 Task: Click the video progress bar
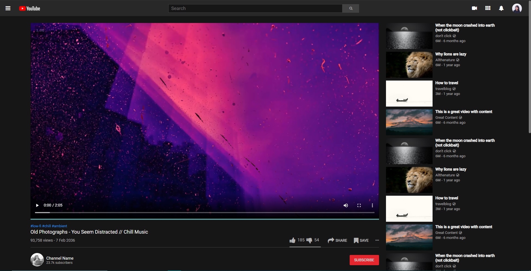point(205,213)
